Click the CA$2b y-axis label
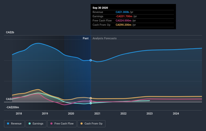The height and width of the screenshot is (131, 206). pos(10,32)
